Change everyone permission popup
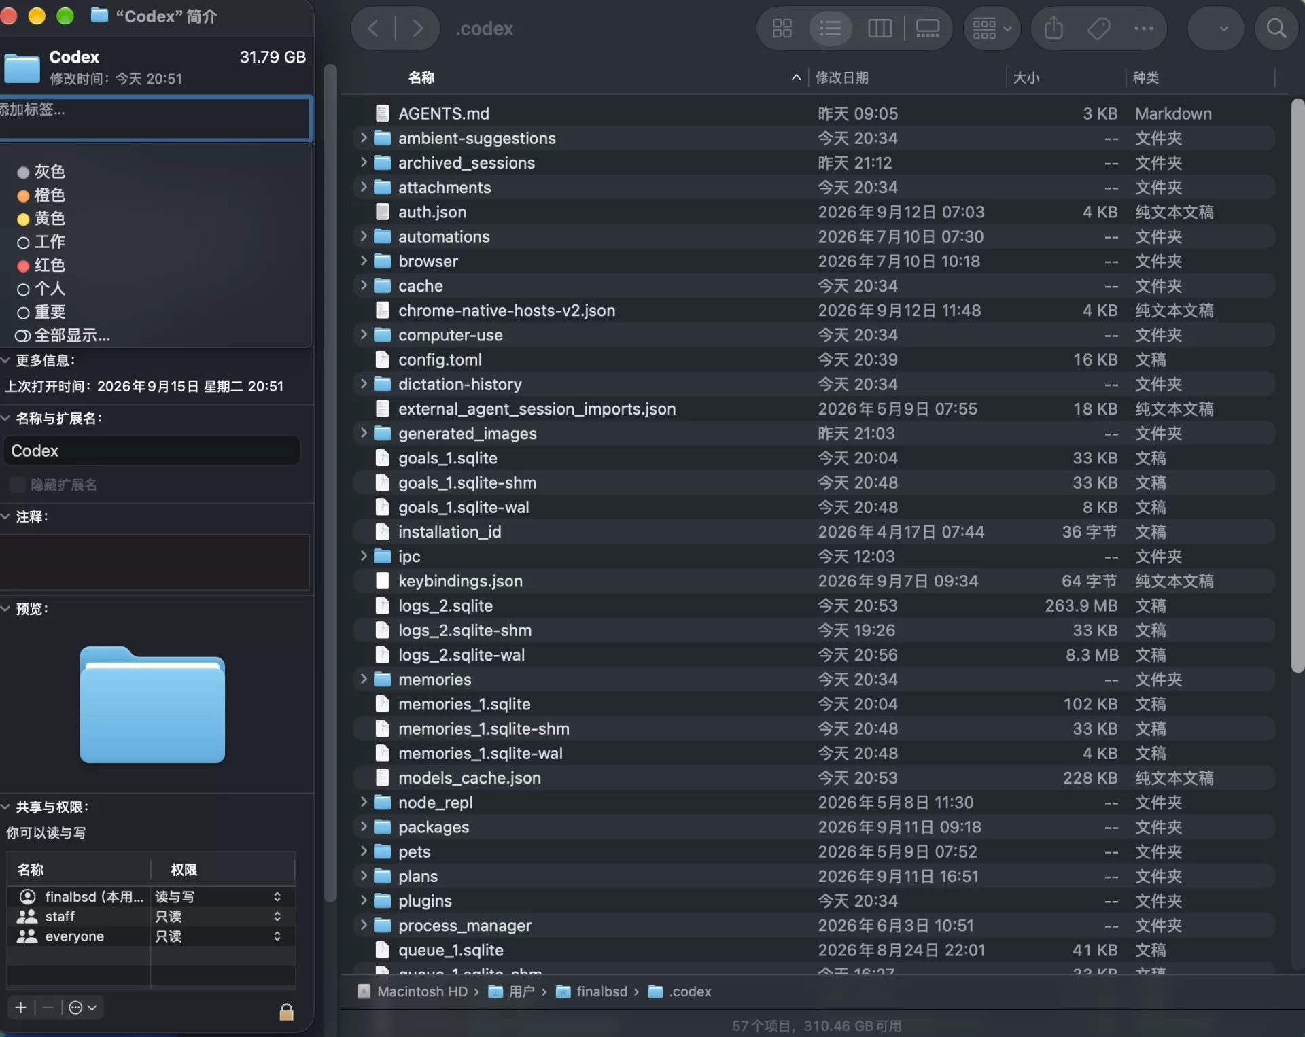Viewport: 1305px width, 1037px height. coord(219,936)
